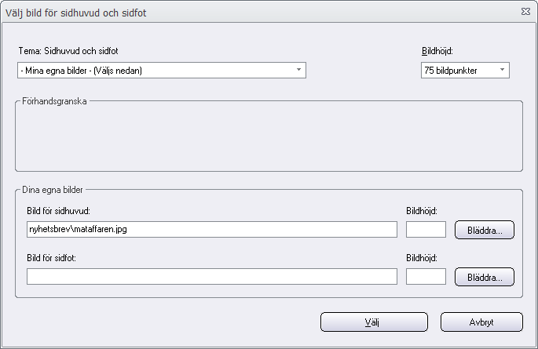This screenshot has height=349, width=538.
Task: Focus the header image path field containing mataffaren.jpg
Action: pos(212,229)
